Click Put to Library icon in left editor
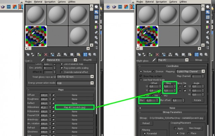Screen dimensions: 215x136 [x=65, y=55]
